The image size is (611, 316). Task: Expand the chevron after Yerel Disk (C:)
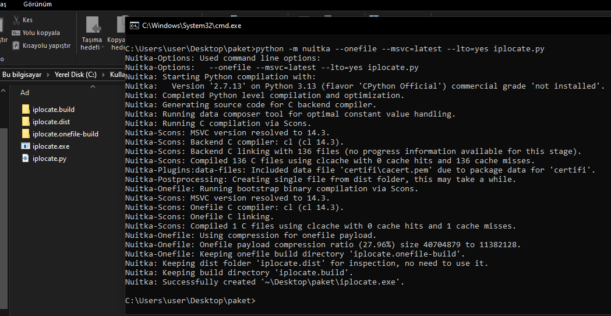(x=103, y=75)
